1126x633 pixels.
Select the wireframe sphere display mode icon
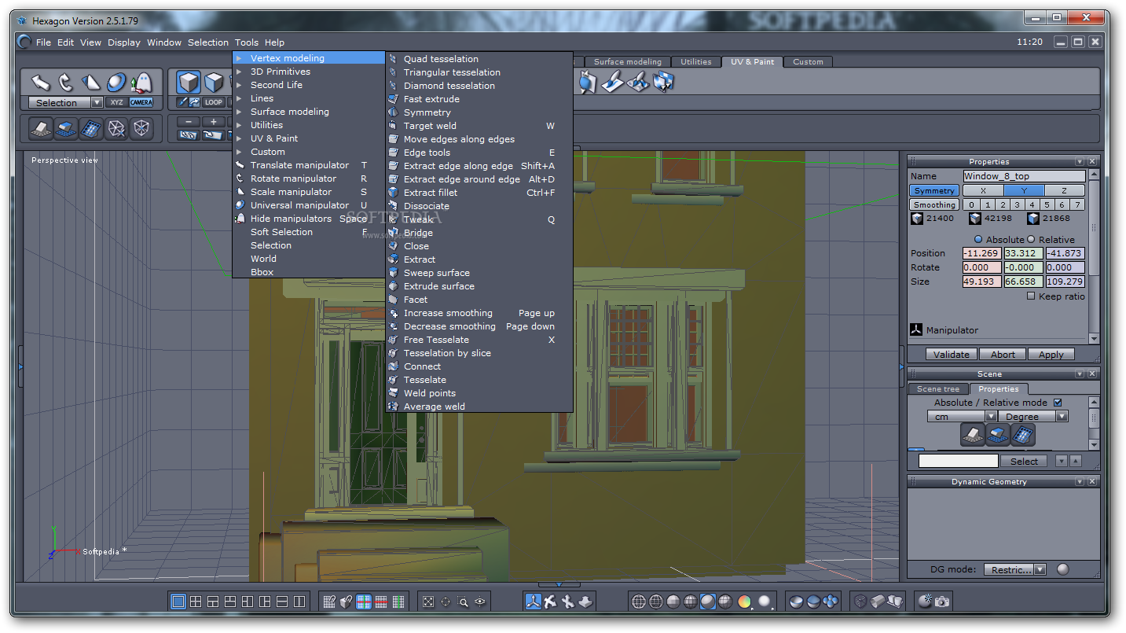click(x=639, y=602)
